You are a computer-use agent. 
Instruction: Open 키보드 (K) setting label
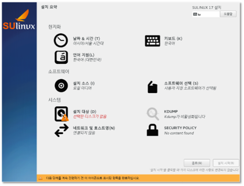click(x=173, y=38)
